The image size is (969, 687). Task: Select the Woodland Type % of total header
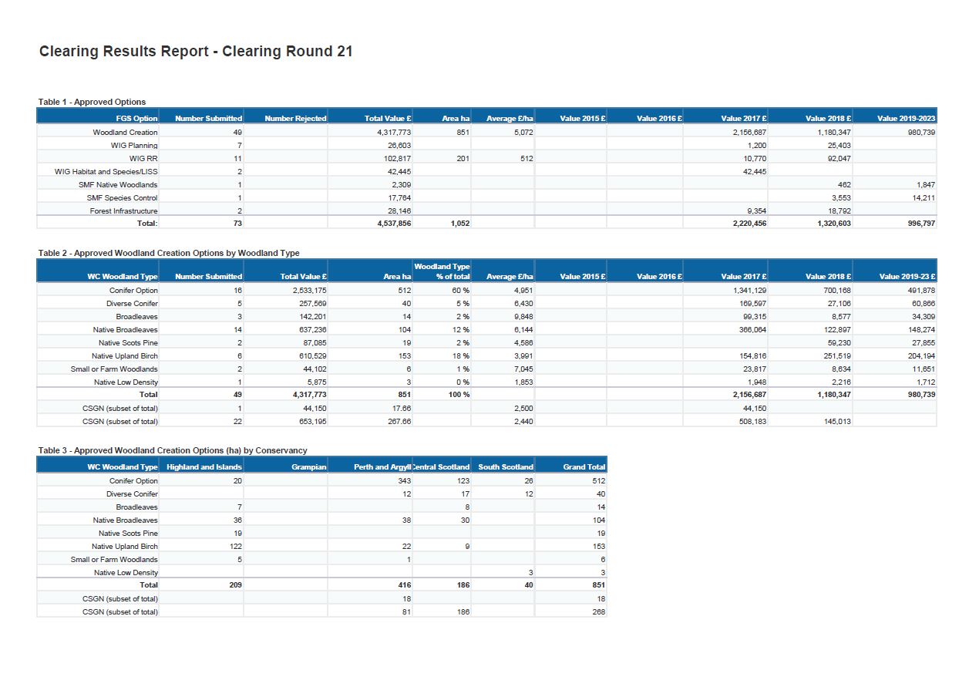coord(442,271)
